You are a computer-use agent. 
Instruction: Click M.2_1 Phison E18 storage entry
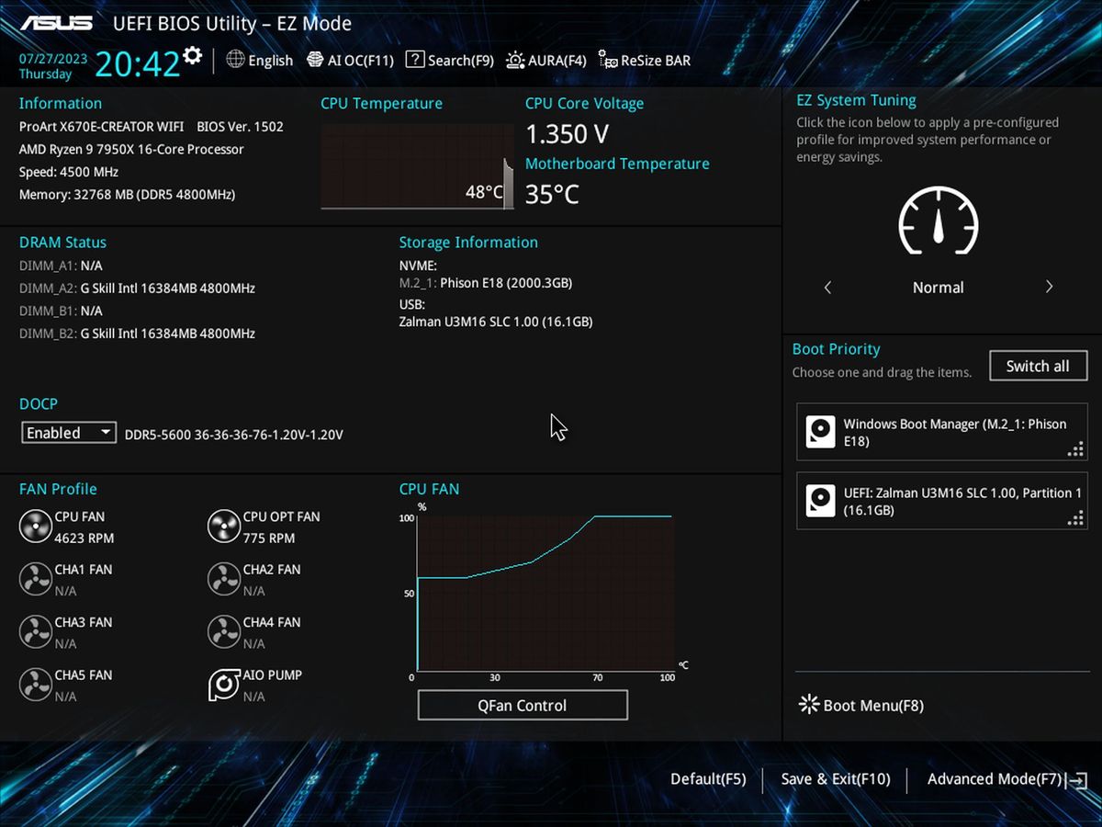tap(486, 283)
